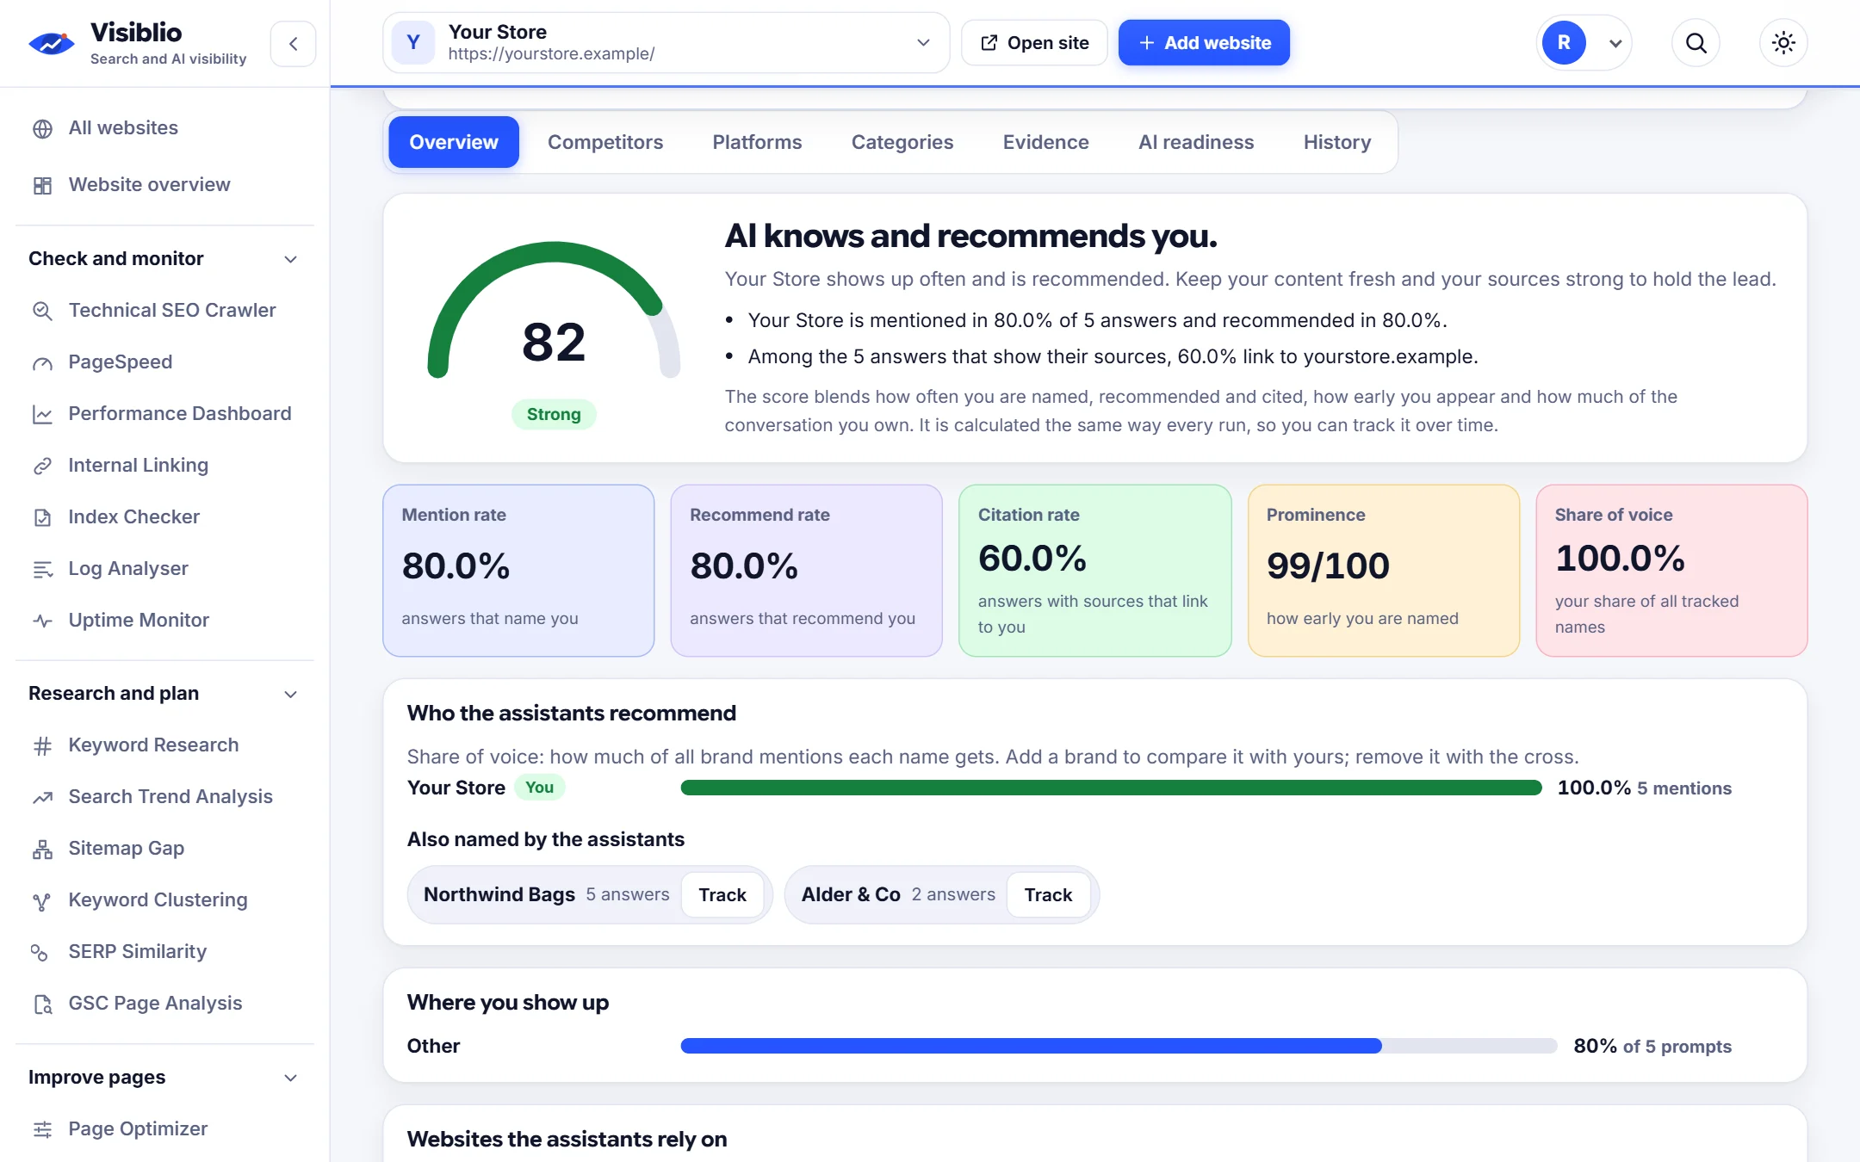This screenshot has width=1860, height=1162.
Task: Click the '80% of 5 prompts' label
Action: tap(1652, 1047)
